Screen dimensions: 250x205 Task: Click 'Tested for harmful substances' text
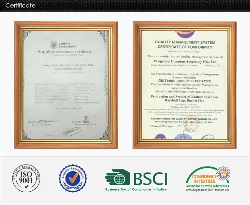tap(207, 186)
